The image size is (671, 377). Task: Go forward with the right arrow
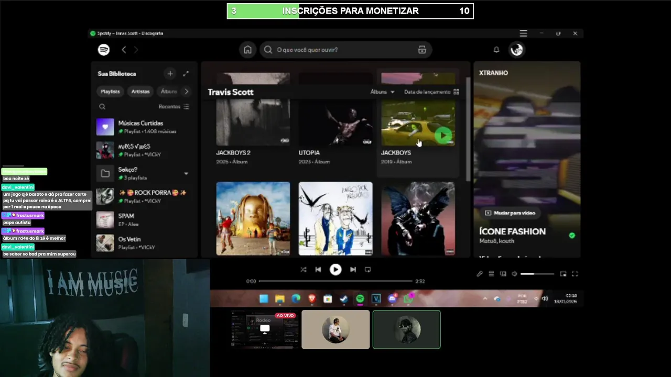pyautogui.click(x=136, y=50)
